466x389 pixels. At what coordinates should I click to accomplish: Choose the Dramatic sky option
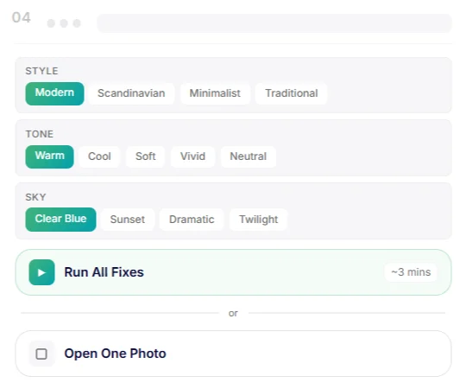[x=192, y=220]
